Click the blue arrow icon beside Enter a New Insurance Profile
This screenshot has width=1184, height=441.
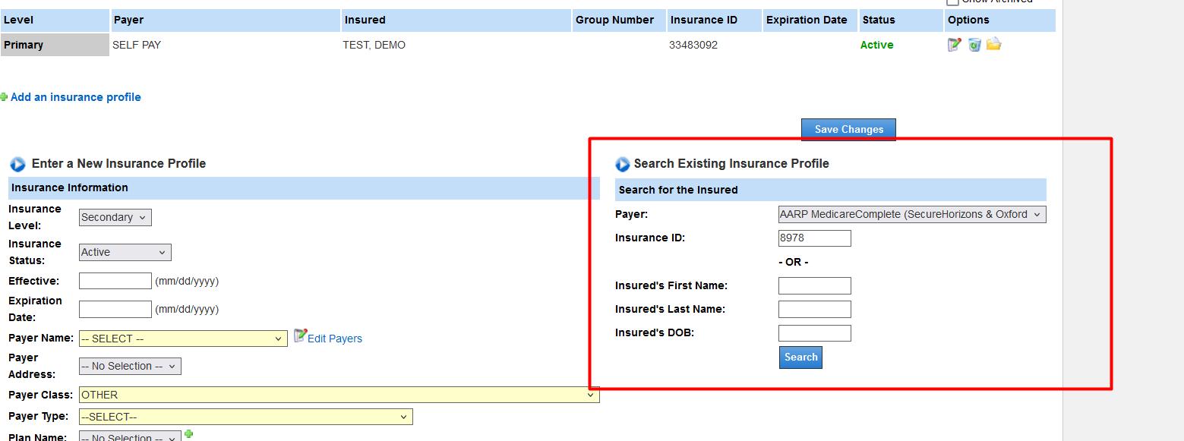tap(17, 164)
